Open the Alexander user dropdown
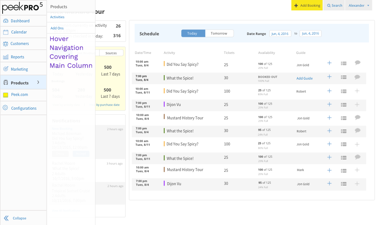382x225 pixels. 358,5
